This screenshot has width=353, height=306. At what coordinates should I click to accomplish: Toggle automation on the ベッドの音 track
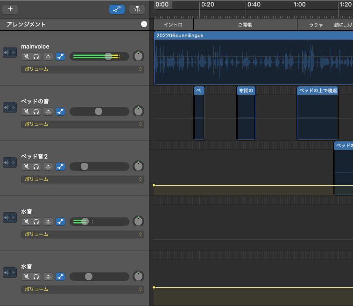pos(60,111)
